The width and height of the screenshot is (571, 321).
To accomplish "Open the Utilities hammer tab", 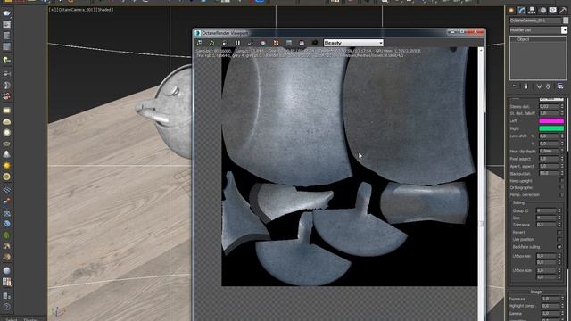I will click(x=563, y=11).
